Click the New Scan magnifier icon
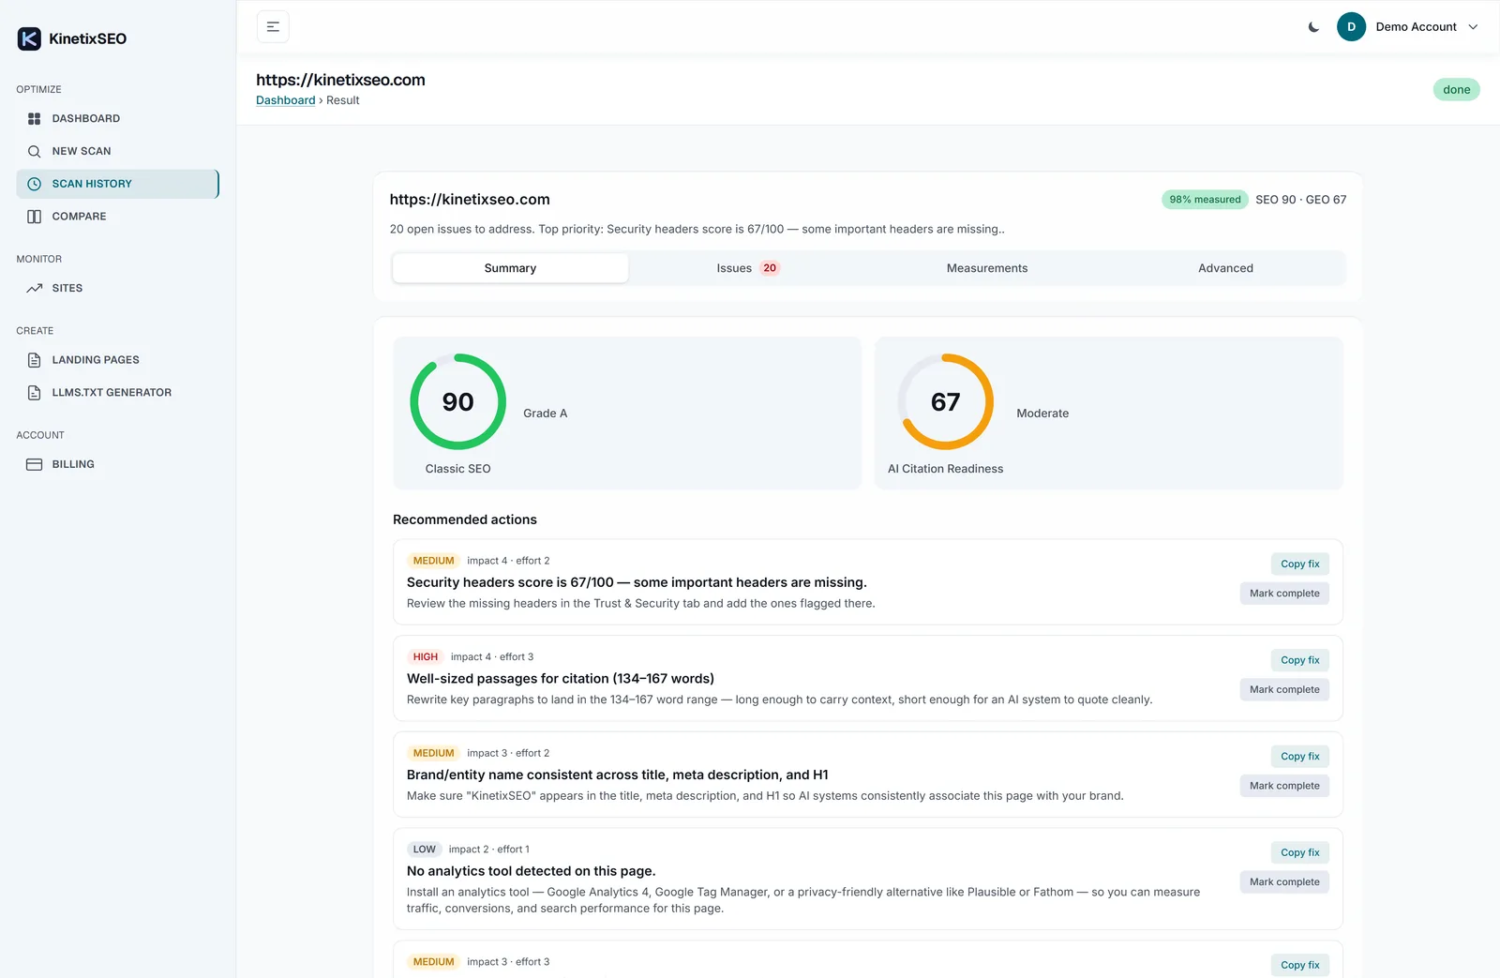Image resolution: width=1500 pixels, height=978 pixels. pyautogui.click(x=35, y=151)
